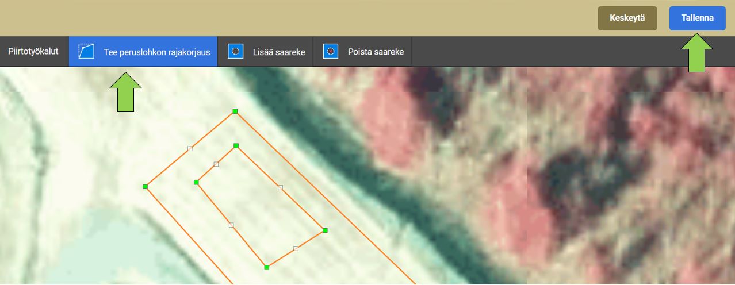Image resolution: width=735 pixels, height=285 pixels.
Task: Select topmost green vertex of outer polygon
Action: click(x=235, y=111)
